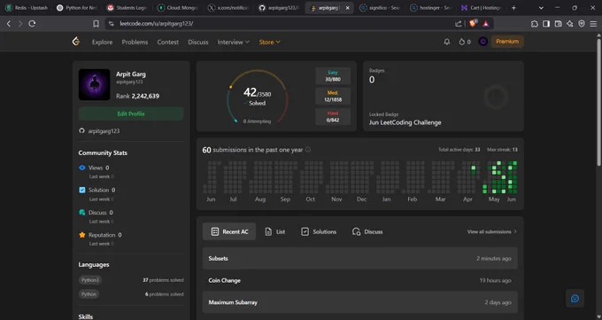Close the active arpitgarg browser tab
Screen dimensions: 602x320
(347, 8)
